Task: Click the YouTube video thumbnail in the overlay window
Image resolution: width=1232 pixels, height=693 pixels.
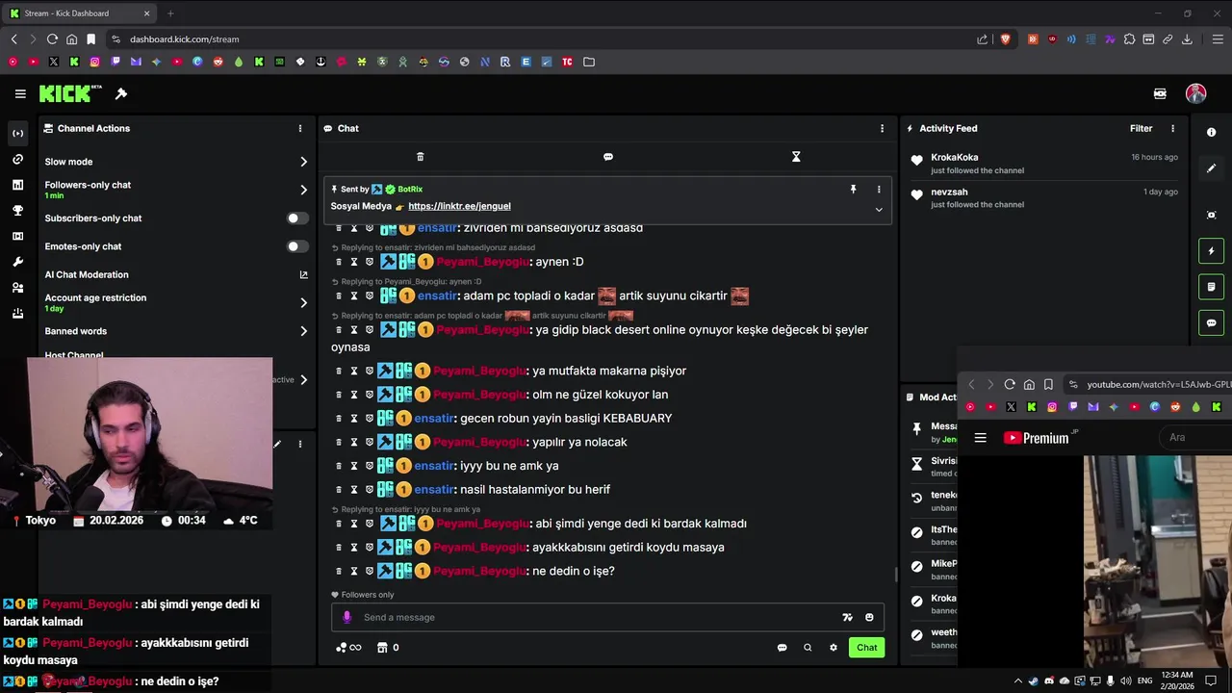Action: [1158, 561]
